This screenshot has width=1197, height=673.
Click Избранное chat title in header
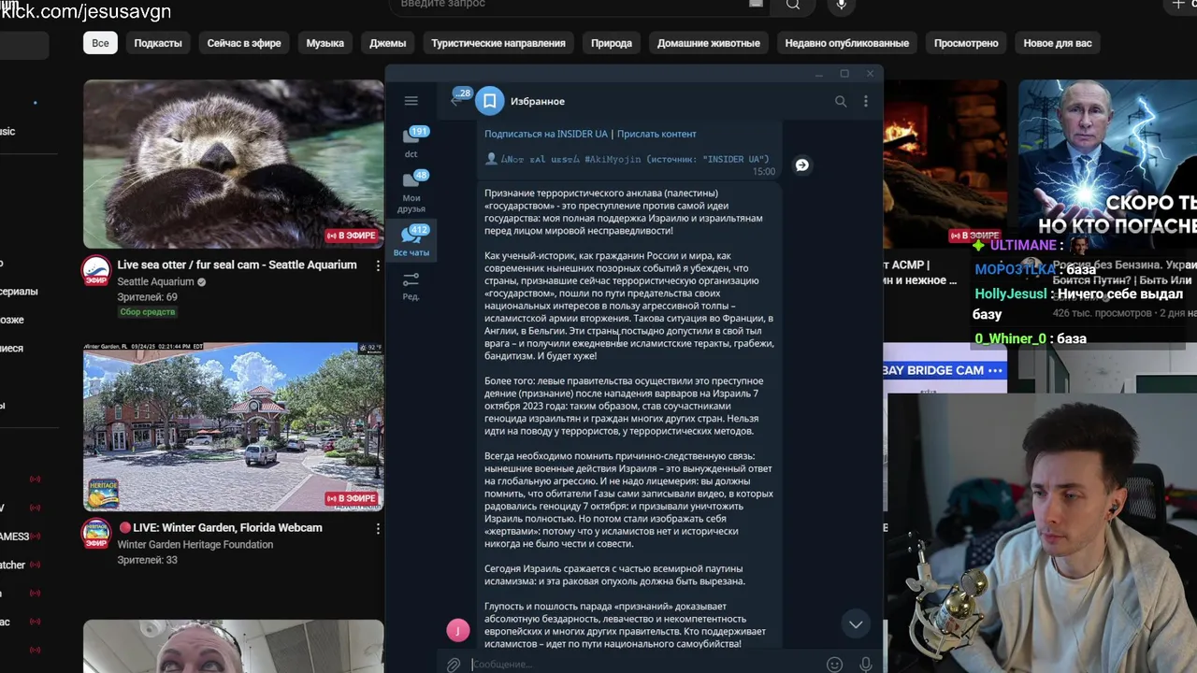click(538, 101)
